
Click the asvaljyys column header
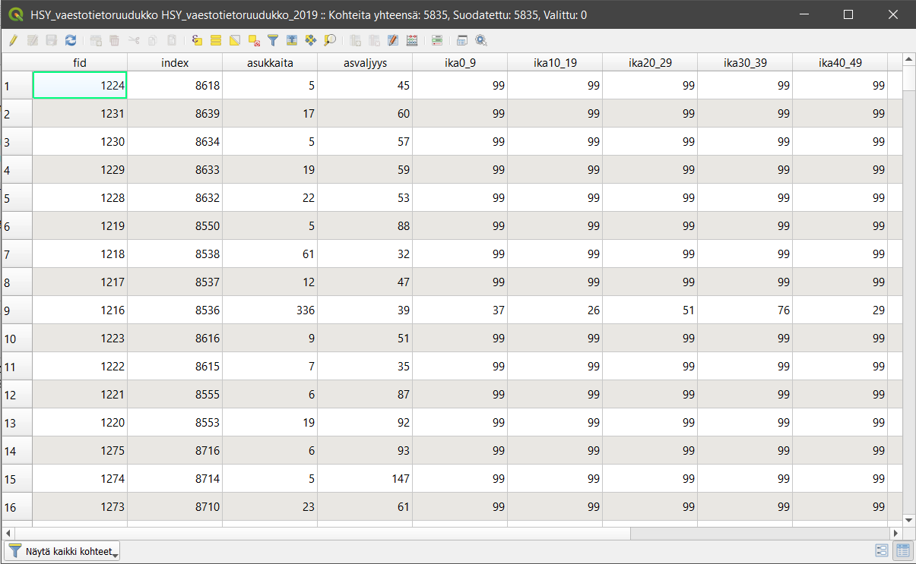364,63
